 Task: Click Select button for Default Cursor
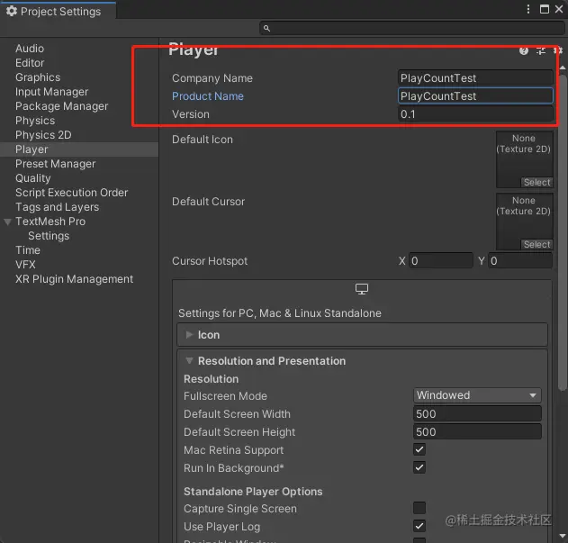pyautogui.click(x=536, y=245)
